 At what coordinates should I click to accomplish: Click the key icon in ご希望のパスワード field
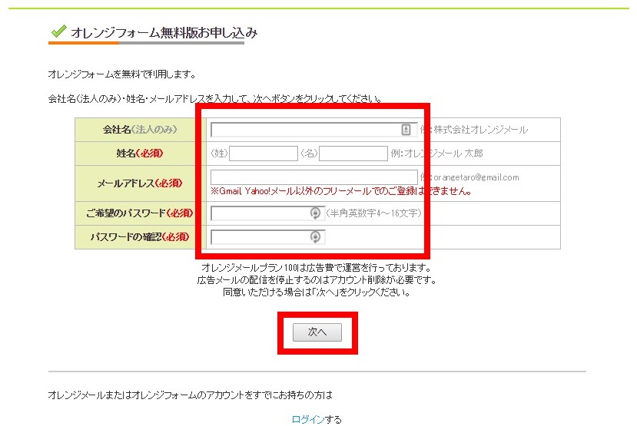click(x=314, y=213)
